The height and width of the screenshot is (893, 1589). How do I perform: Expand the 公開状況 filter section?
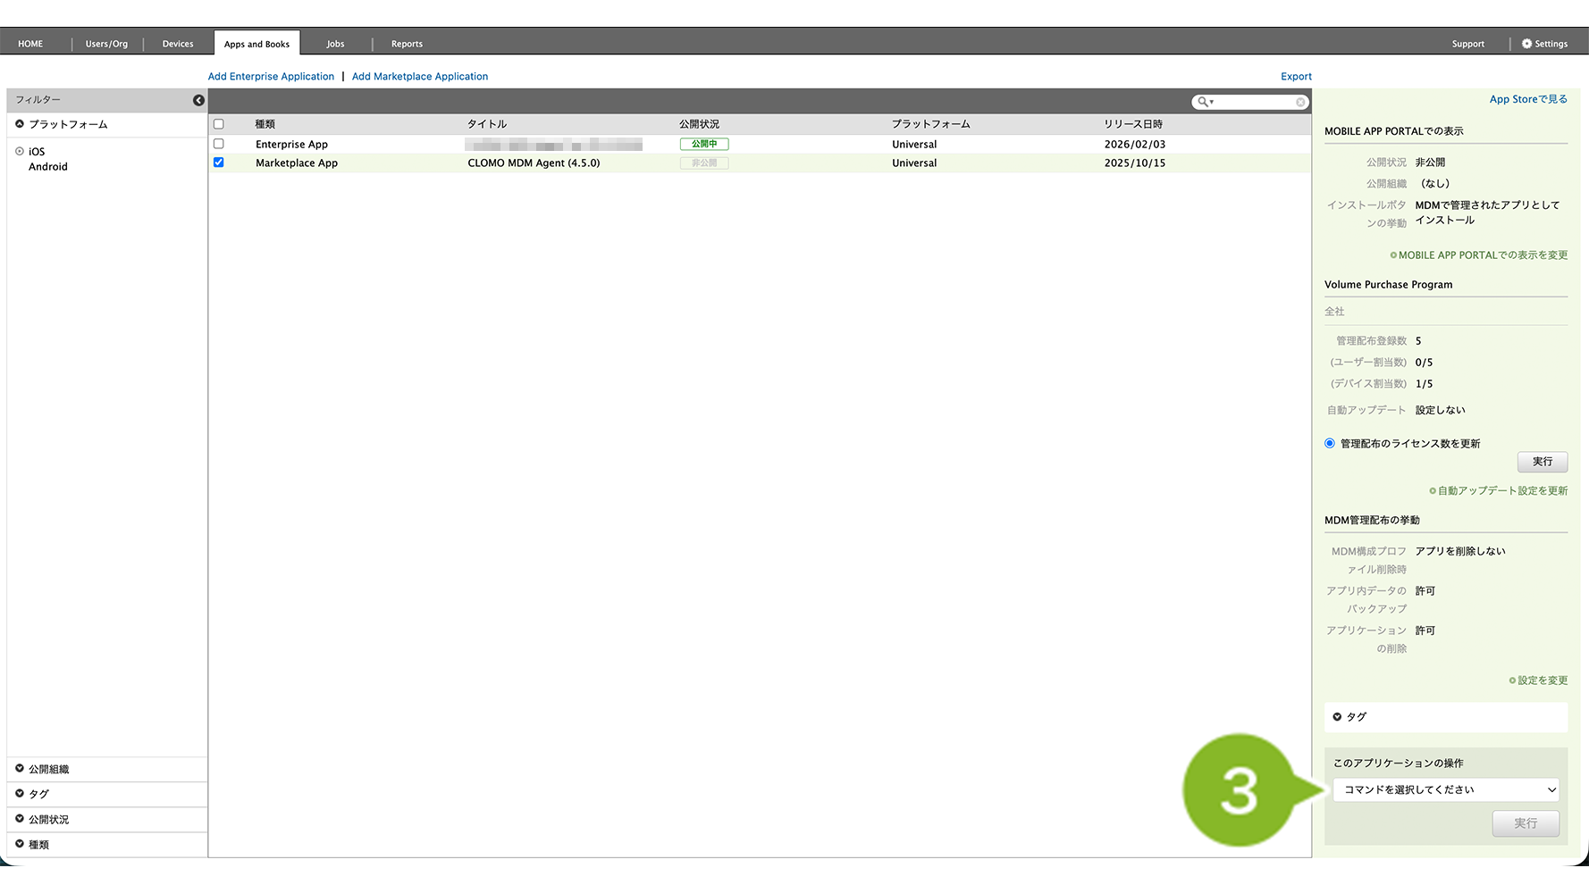[20, 819]
